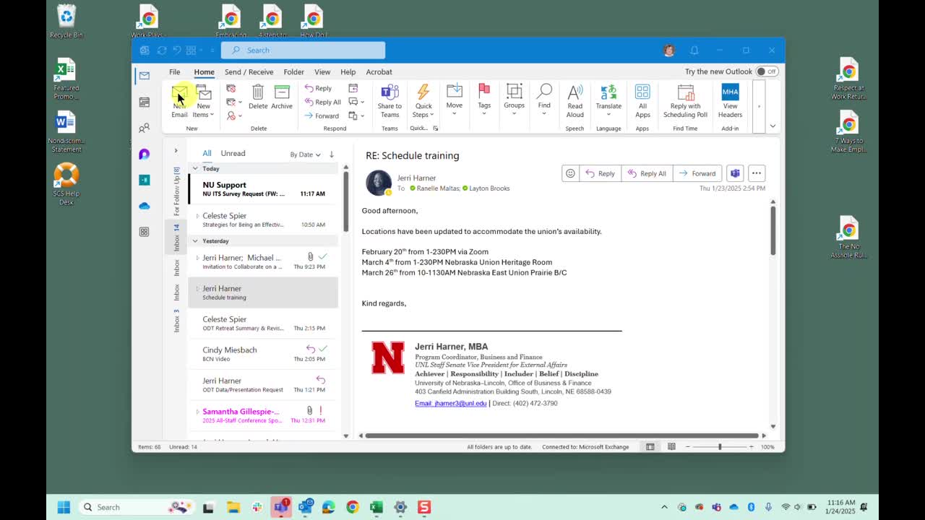Switch to Send / Receive tab
The width and height of the screenshot is (925, 520).
(x=249, y=72)
